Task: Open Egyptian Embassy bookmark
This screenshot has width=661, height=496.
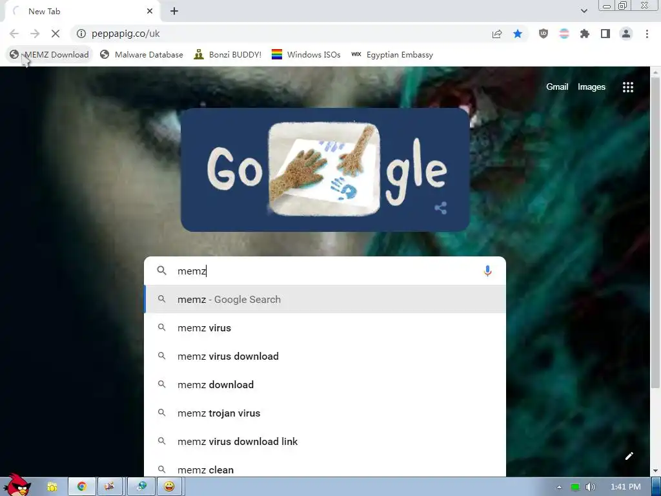Action: click(392, 55)
